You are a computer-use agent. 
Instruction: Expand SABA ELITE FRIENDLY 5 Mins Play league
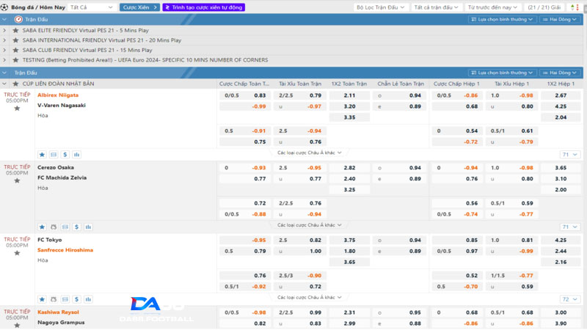(6, 30)
